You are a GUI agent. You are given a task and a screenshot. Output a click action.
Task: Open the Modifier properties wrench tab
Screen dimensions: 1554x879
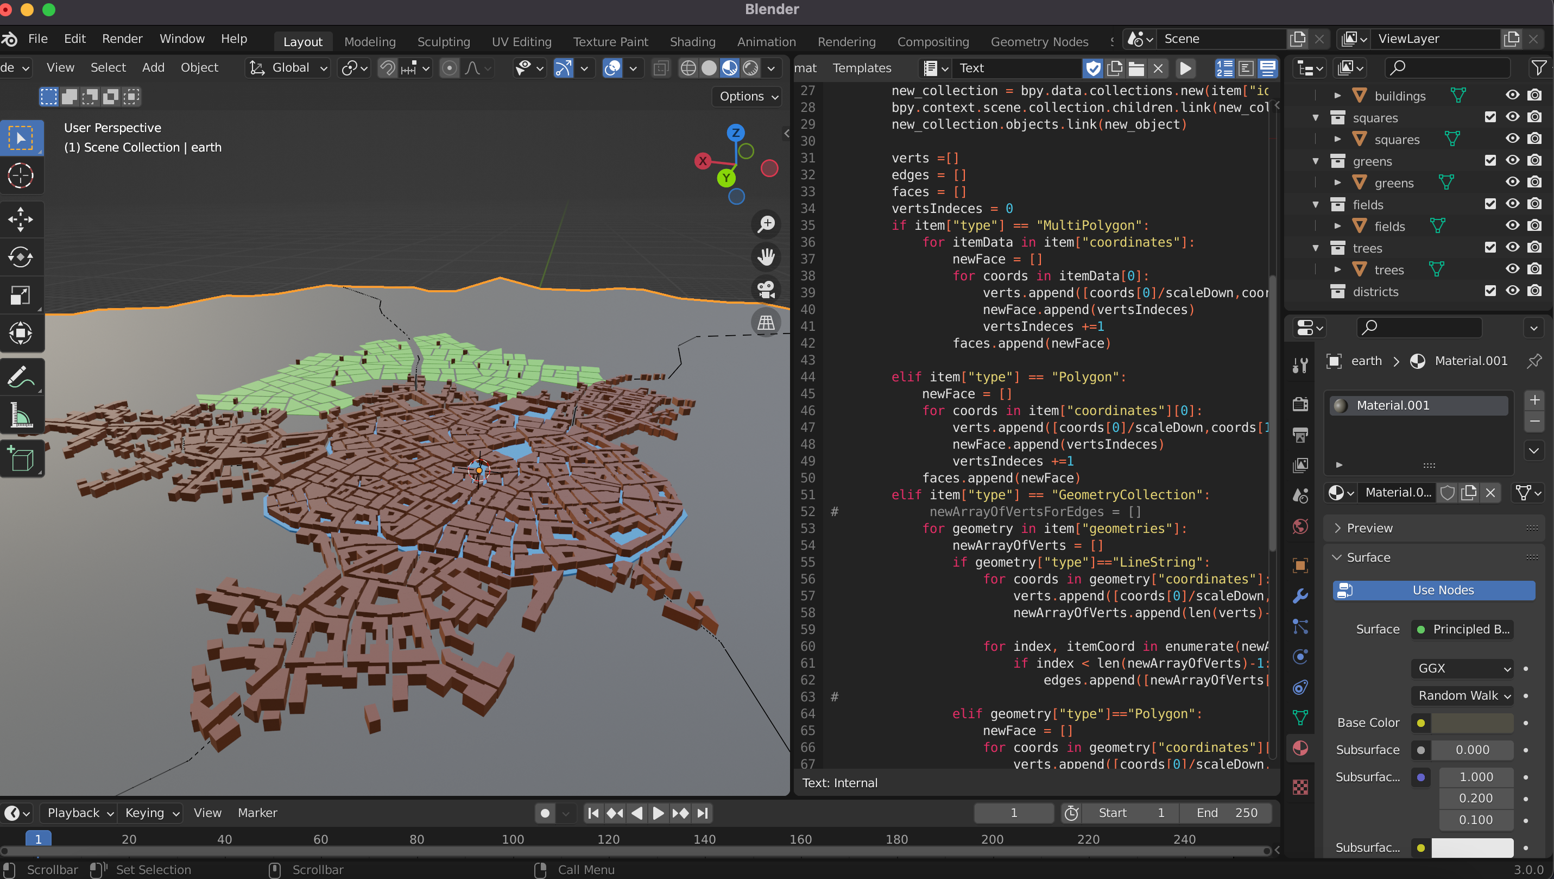pos(1300,596)
